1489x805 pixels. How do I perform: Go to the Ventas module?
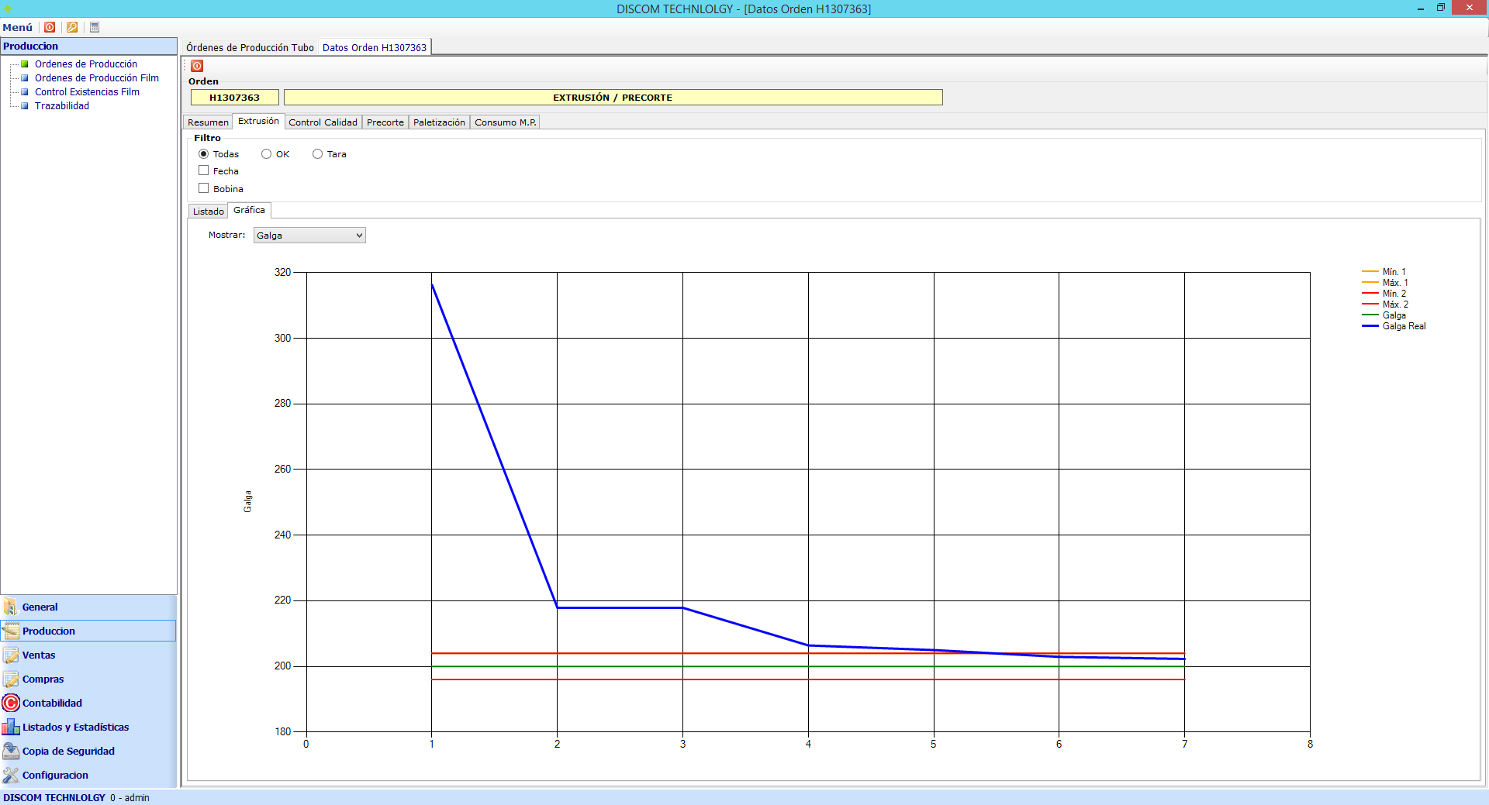39,655
